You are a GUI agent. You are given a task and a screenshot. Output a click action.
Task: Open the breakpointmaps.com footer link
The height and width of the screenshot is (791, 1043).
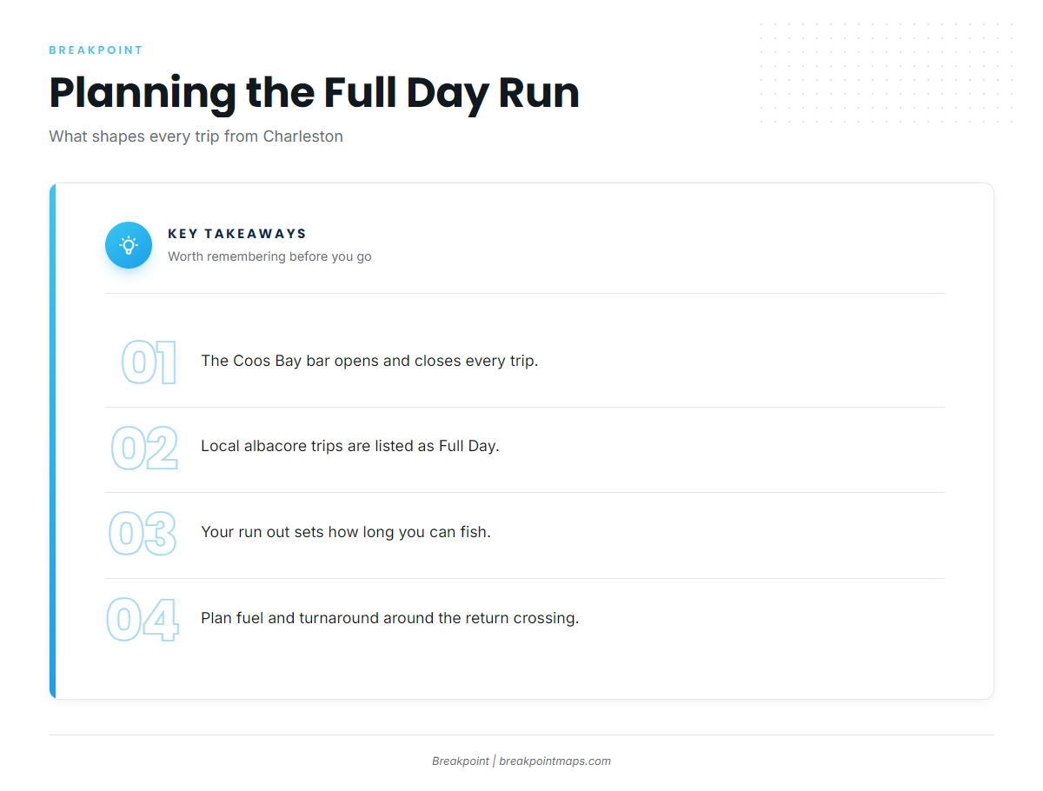point(555,761)
